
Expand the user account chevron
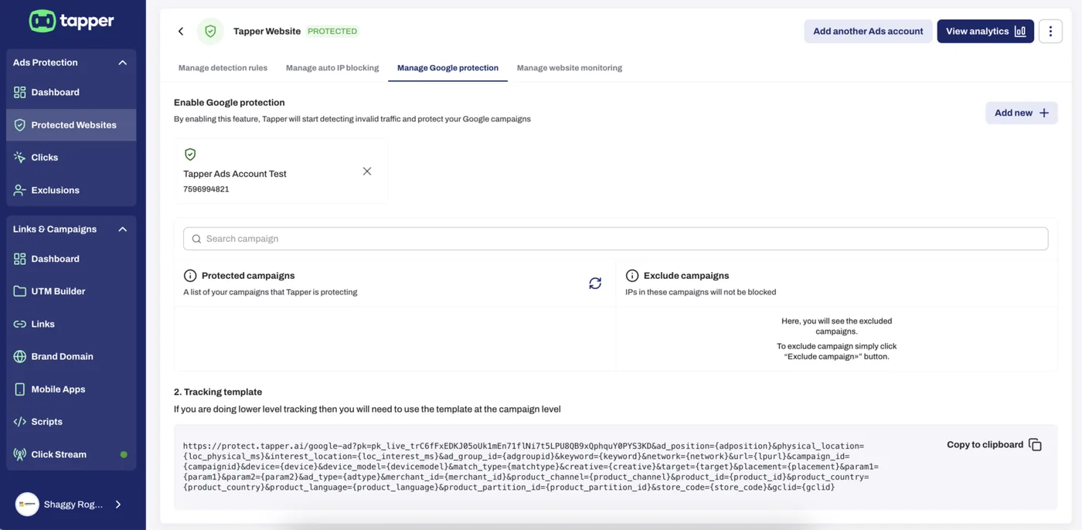point(118,505)
